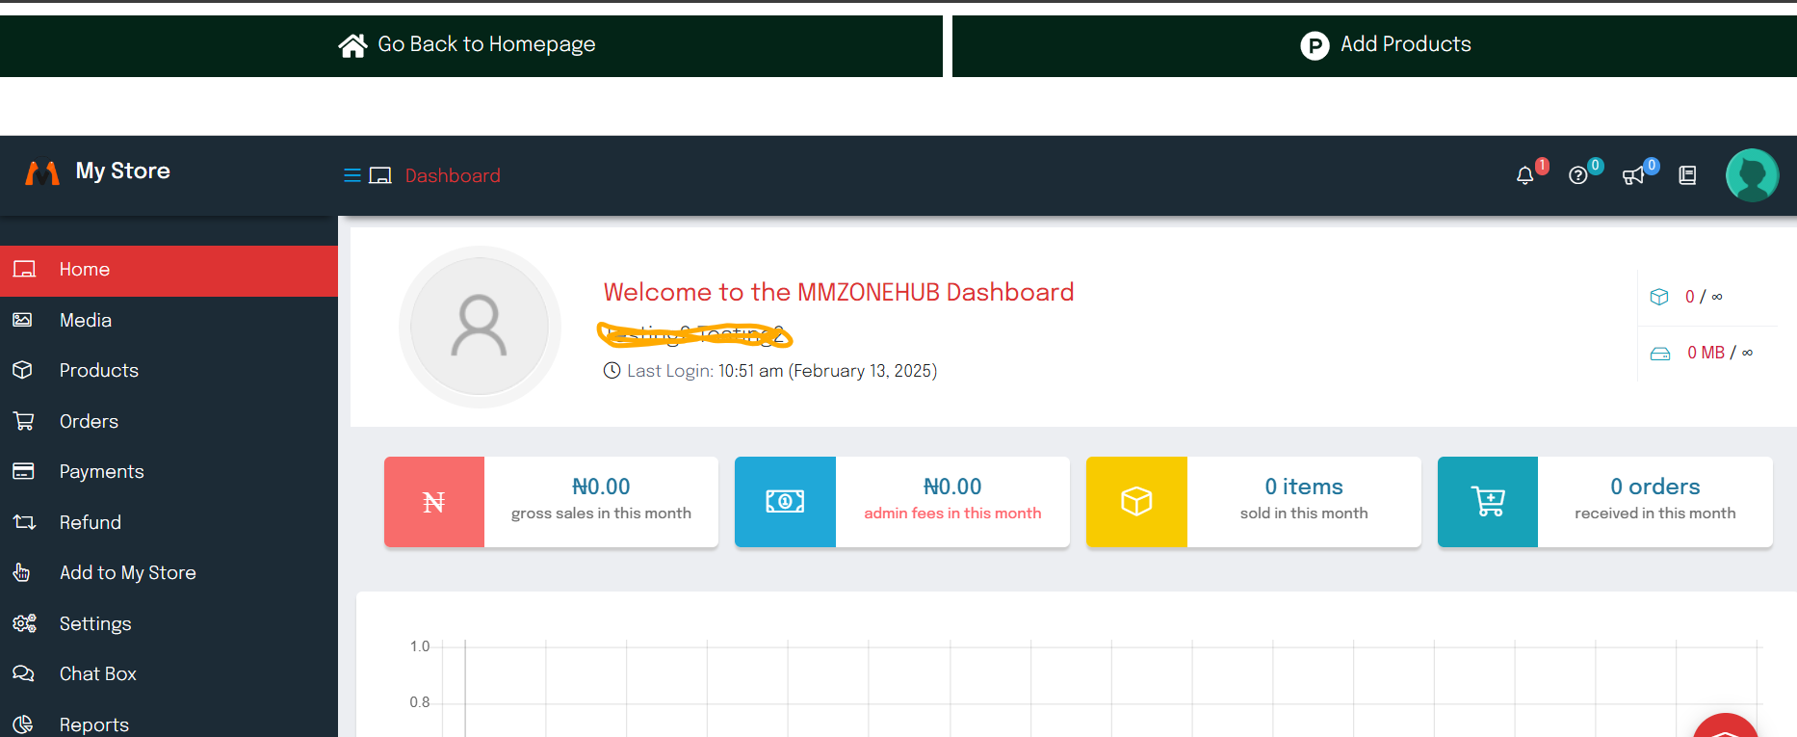Click the blue money admin fees icon
Image resolution: width=1797 pixels, height=737 pixels.
coord(785,502)
